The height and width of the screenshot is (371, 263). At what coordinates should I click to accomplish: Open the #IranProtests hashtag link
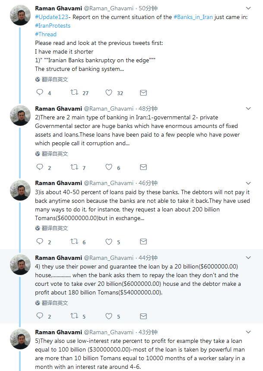pyautogui.click(x=53, y=26)
